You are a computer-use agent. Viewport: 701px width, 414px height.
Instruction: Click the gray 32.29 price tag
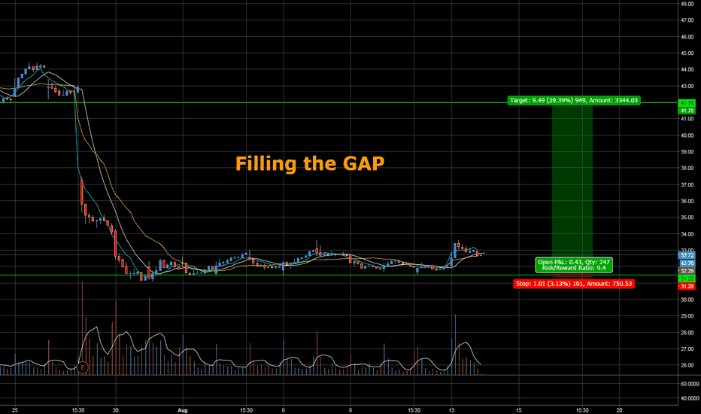coord(687,271)
